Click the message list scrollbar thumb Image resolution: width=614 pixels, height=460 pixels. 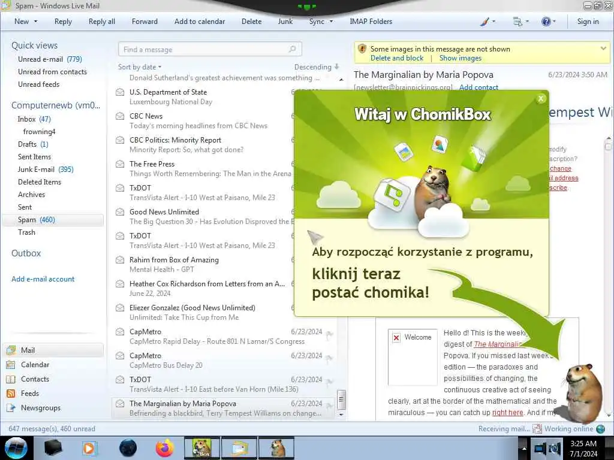click(341, 399)
